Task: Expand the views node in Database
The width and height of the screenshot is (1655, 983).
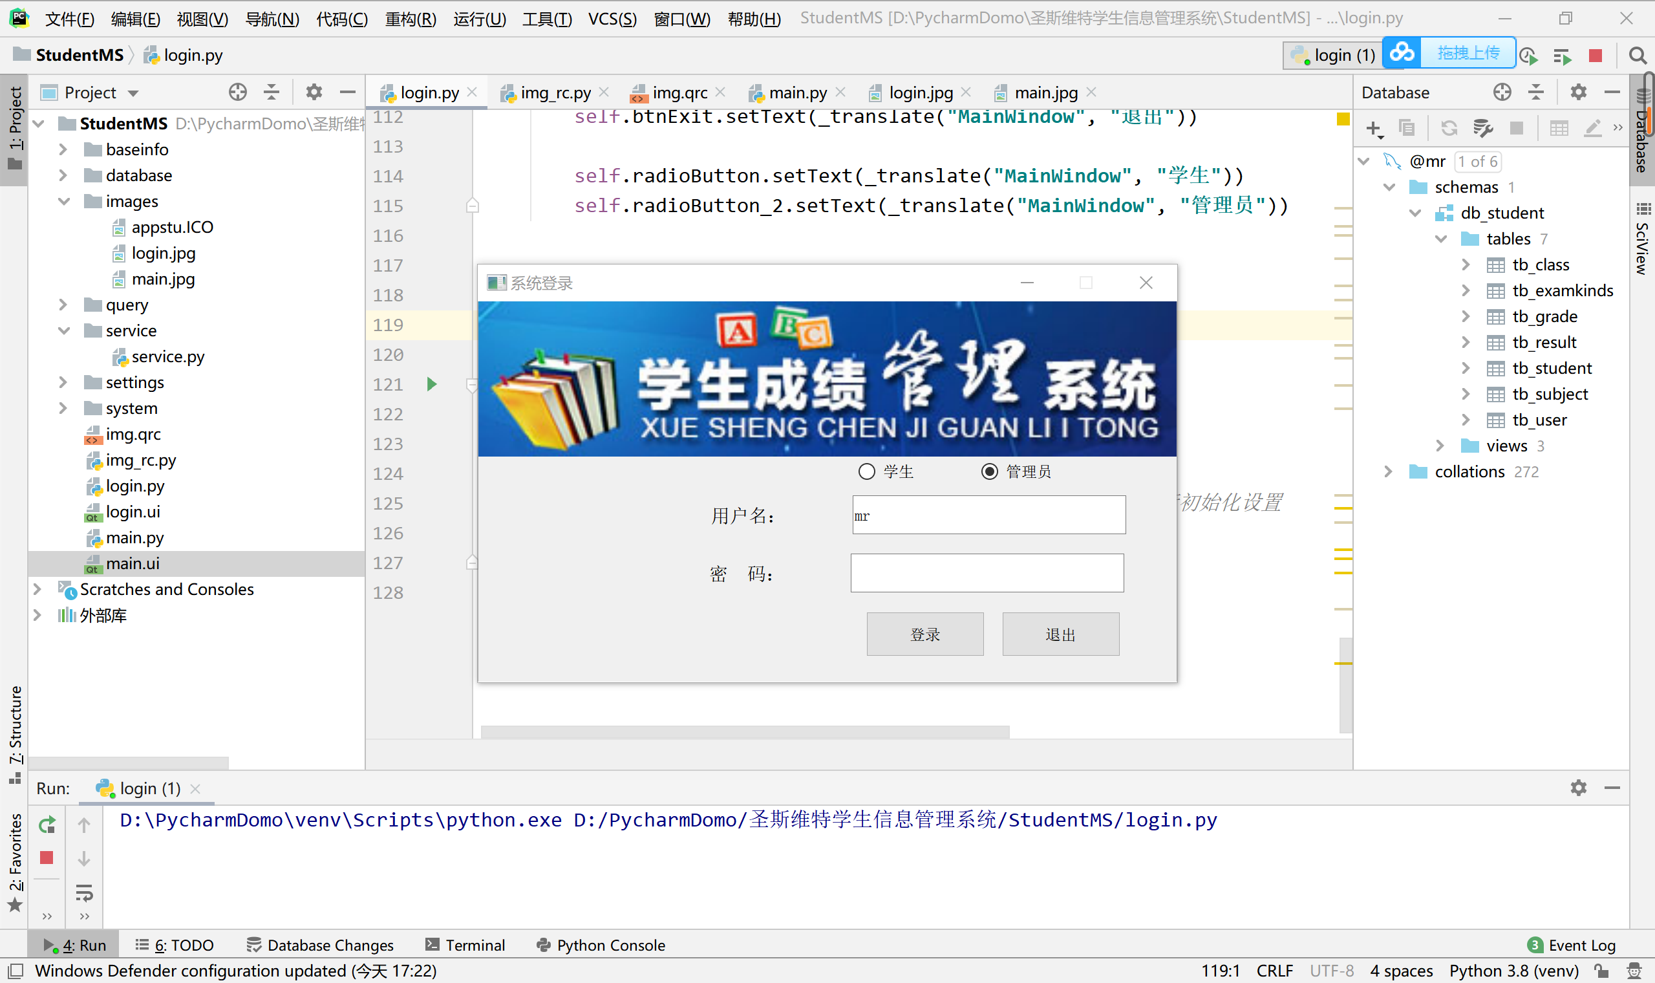Action: click(x=1440, y=446)
